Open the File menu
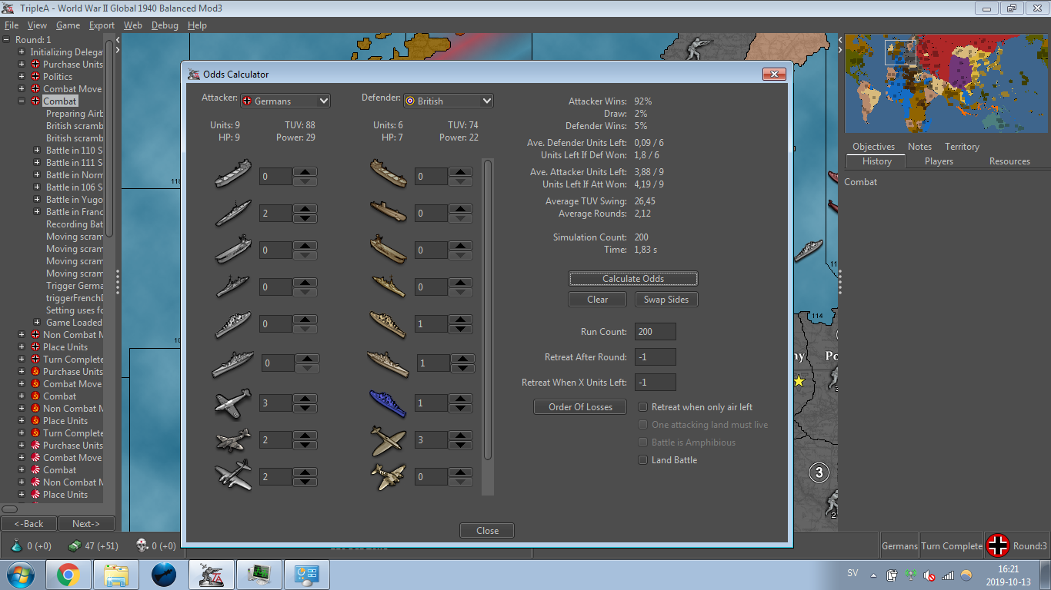The width and height of the screenshot is (1051, 590). coord(12,25)
